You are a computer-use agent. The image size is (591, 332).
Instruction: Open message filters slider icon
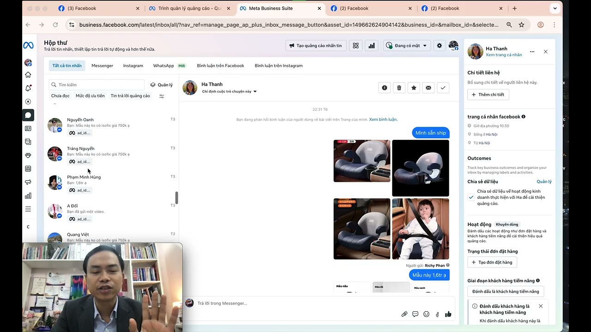[x=162, y=96]
